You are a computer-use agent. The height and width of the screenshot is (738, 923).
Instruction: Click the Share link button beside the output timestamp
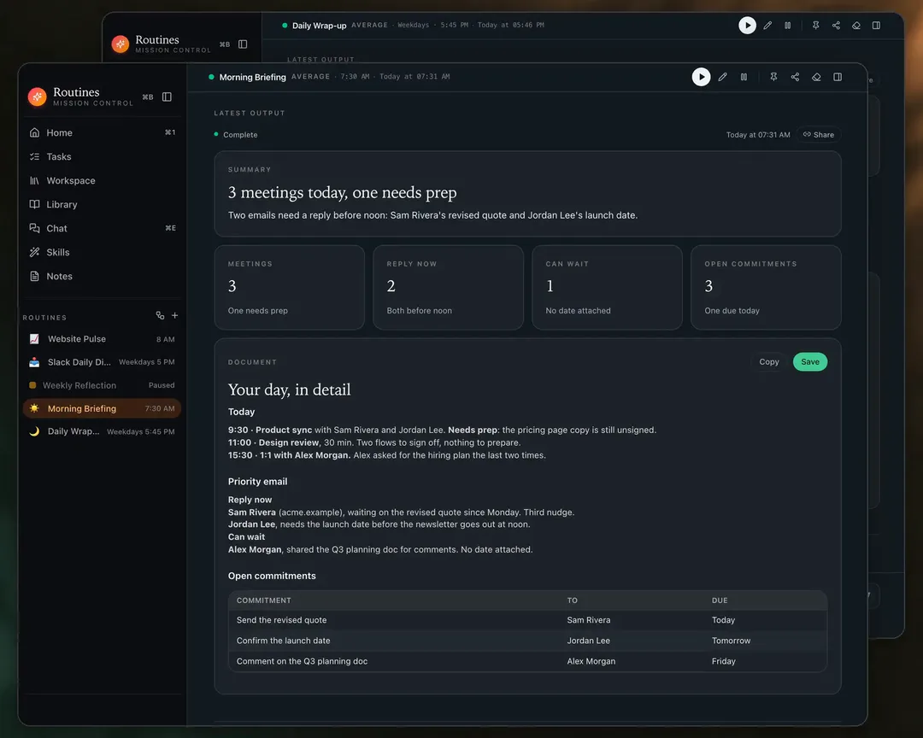click(818, 135)
